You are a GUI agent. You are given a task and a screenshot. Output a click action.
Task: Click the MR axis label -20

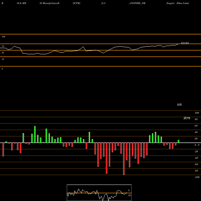pos(196,152)
